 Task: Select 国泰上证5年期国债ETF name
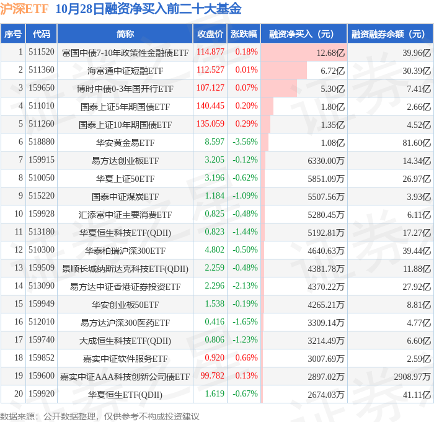tap(125, 107)
